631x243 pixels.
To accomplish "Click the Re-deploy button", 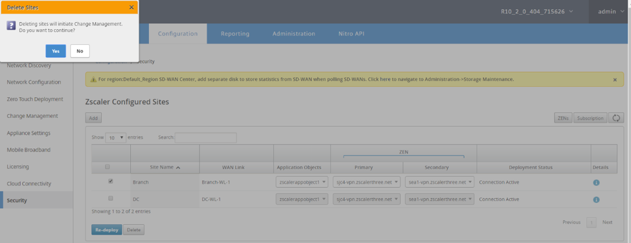I will (x=107, y=230).
